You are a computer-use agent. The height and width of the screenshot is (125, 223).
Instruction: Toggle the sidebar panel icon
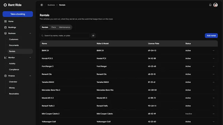(42, 5)
